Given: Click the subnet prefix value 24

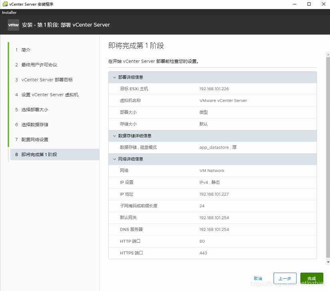Looking at the screenshot, I should click(x=202, y=206).
